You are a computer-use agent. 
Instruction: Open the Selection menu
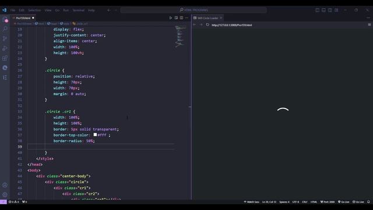[x=34, y=10]
